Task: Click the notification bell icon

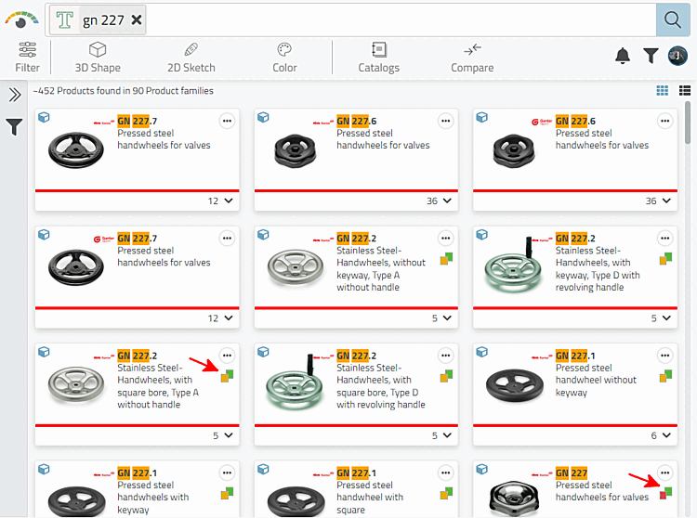Action: pos(623,56)
